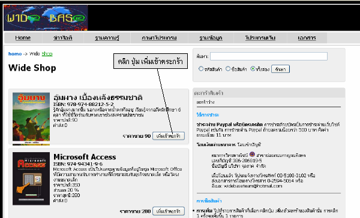Click the ราคาขาย 90 price label
This screenshot has height=218, width=360.
click(x=137, y=136)
